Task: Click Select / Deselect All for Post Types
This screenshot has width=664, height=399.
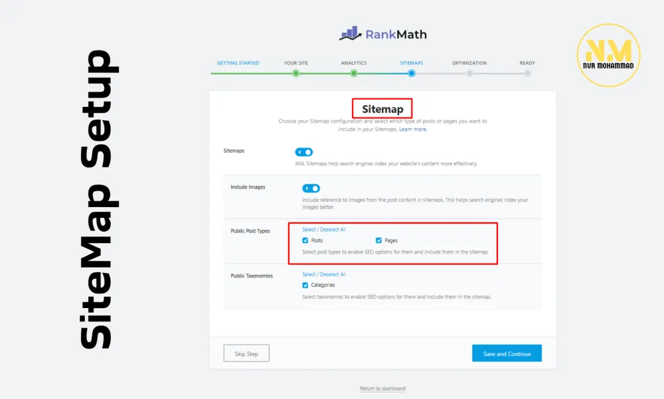Action: tap(324, 230)
